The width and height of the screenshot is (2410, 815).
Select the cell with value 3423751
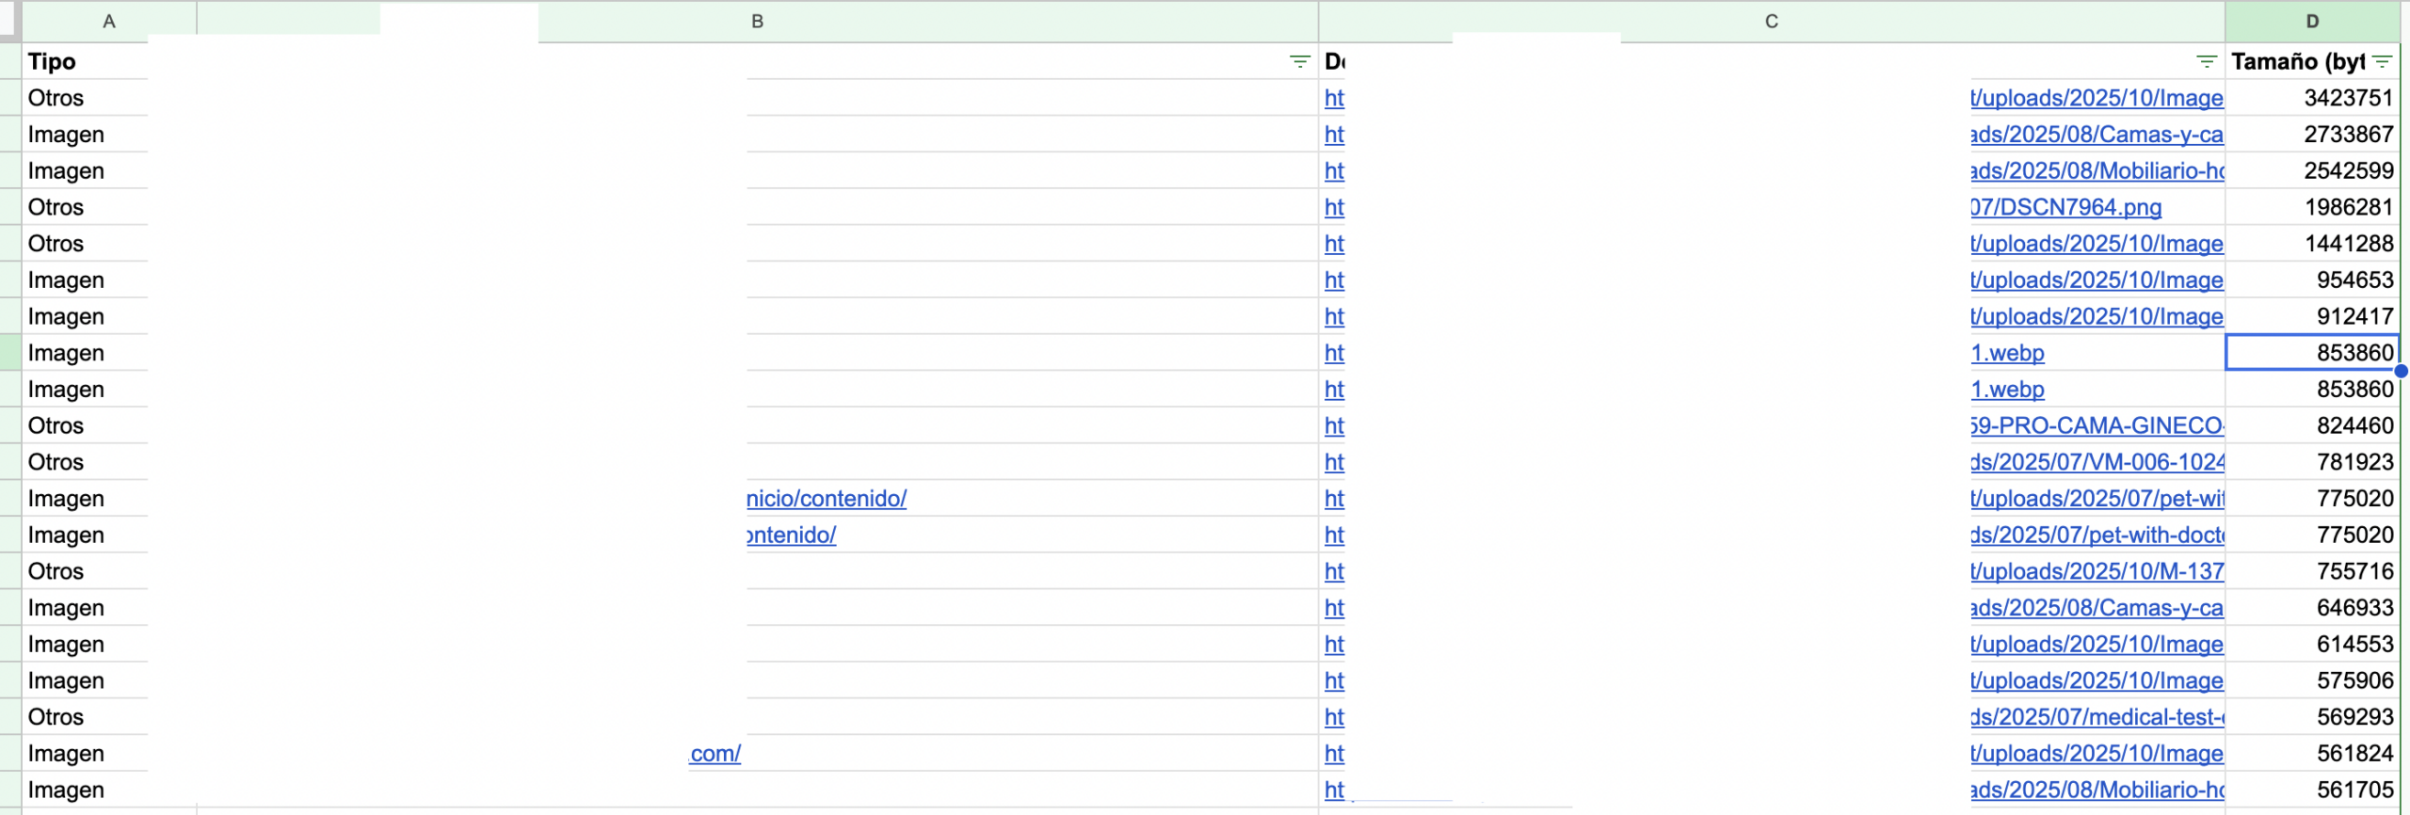(2311, 98)
